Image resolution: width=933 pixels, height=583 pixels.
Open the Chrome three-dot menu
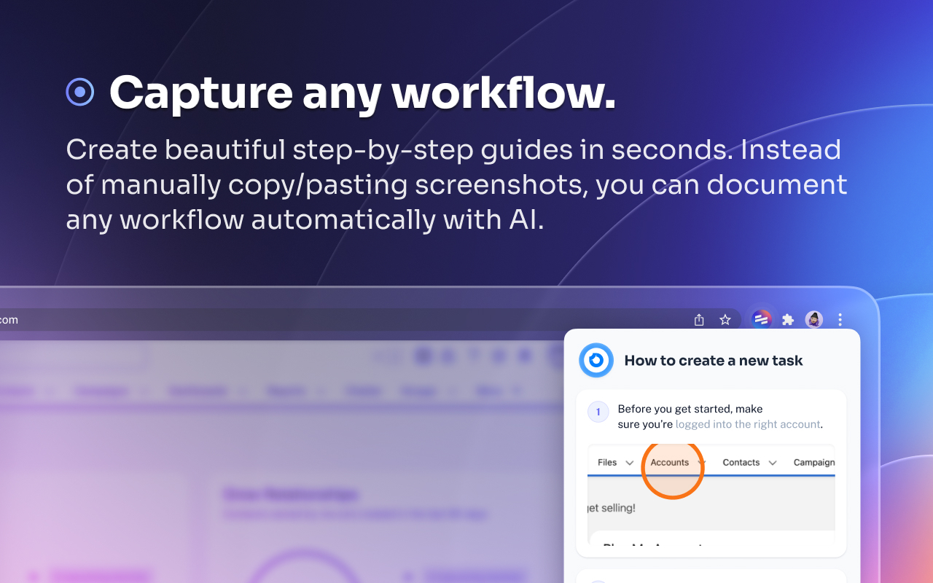point(840,319)
